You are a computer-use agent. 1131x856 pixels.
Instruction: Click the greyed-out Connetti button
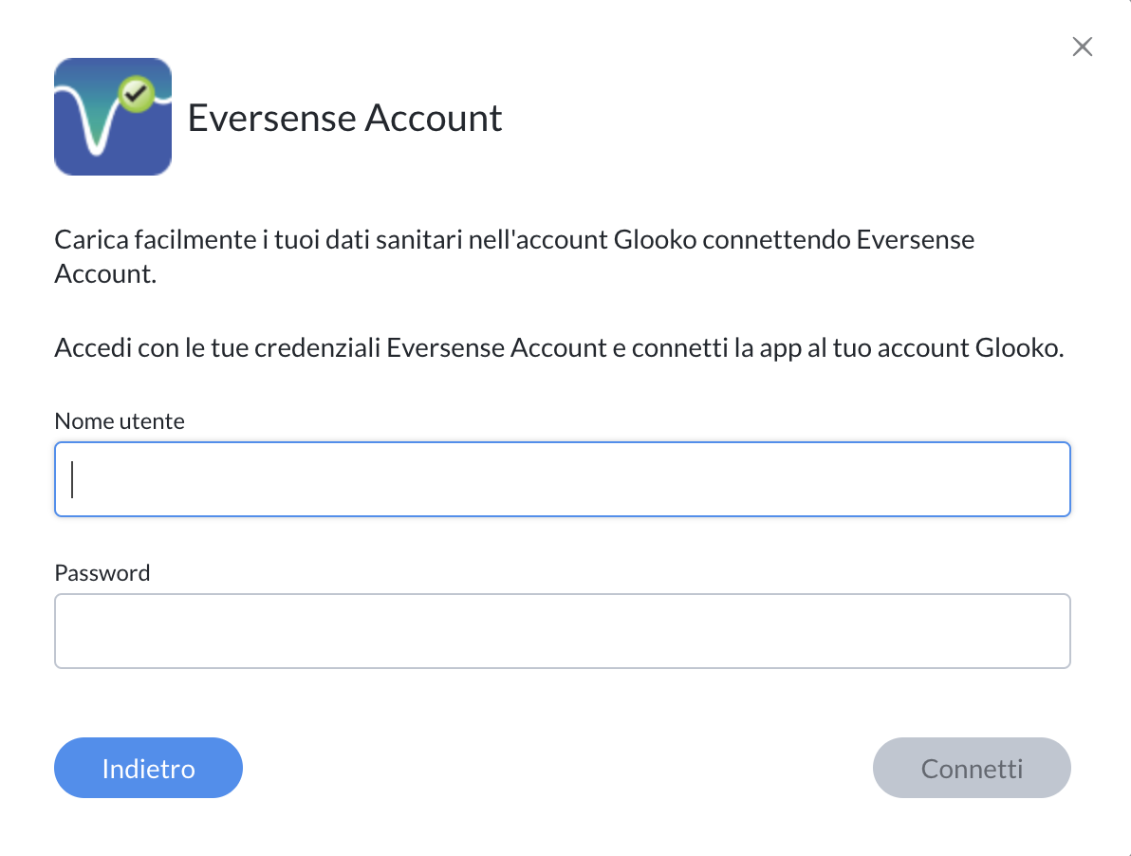[972, 768]
